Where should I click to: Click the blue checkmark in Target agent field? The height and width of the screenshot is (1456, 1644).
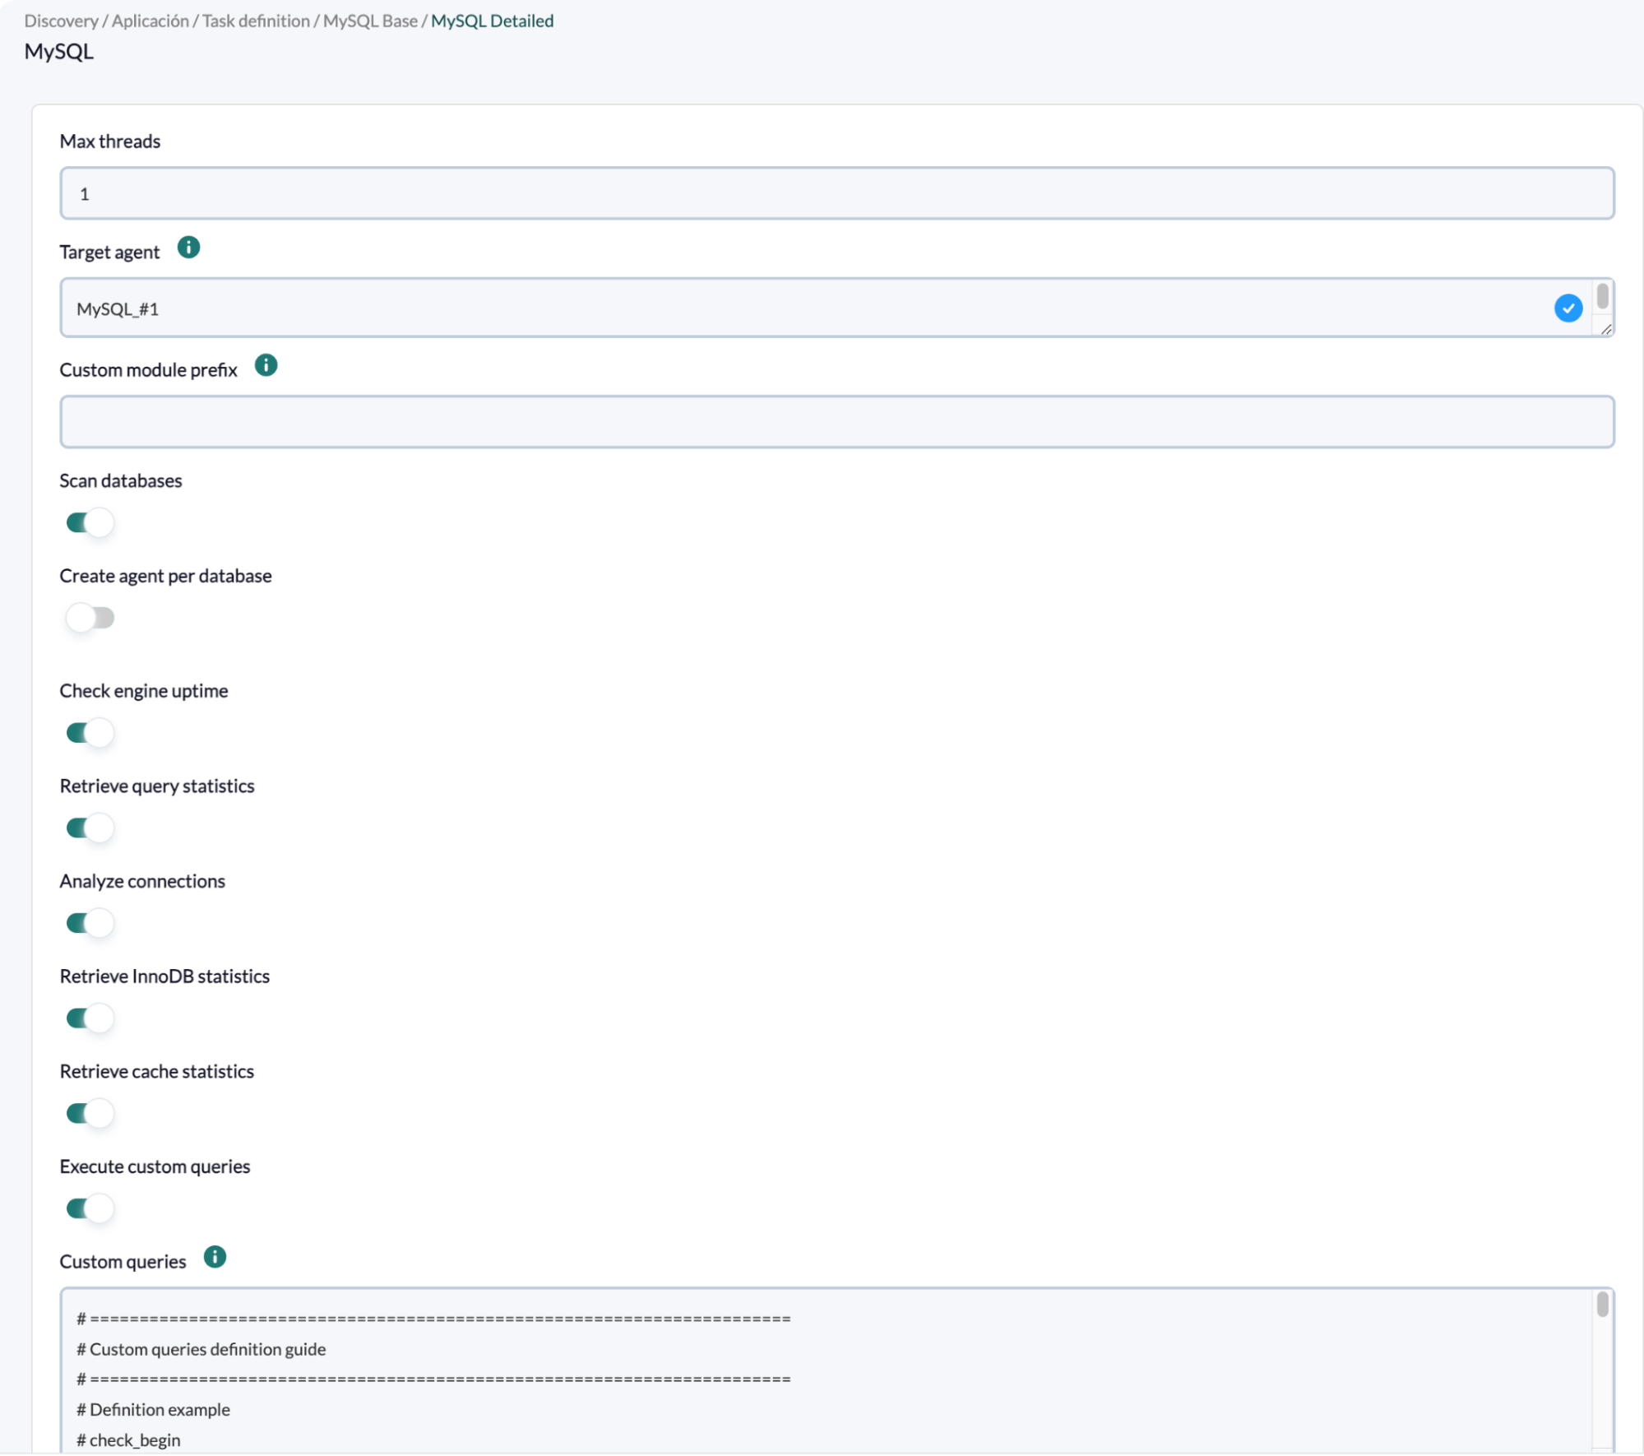pyautogui.click(x=1568, y=308)
